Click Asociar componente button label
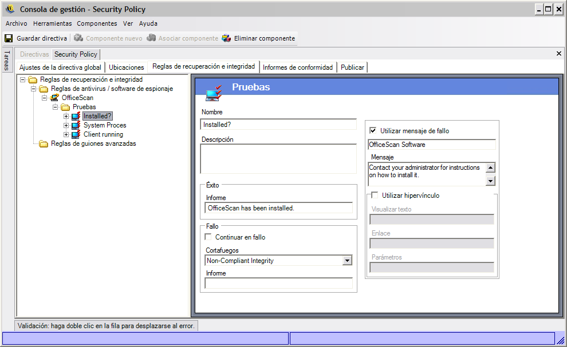Image resolution: width=567 pixels, height=347 pixels. tap(188, 38)
